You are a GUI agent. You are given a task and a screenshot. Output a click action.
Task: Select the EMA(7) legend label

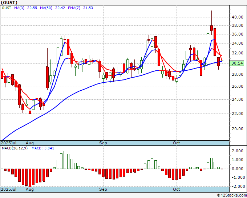(x=74, y=8)
